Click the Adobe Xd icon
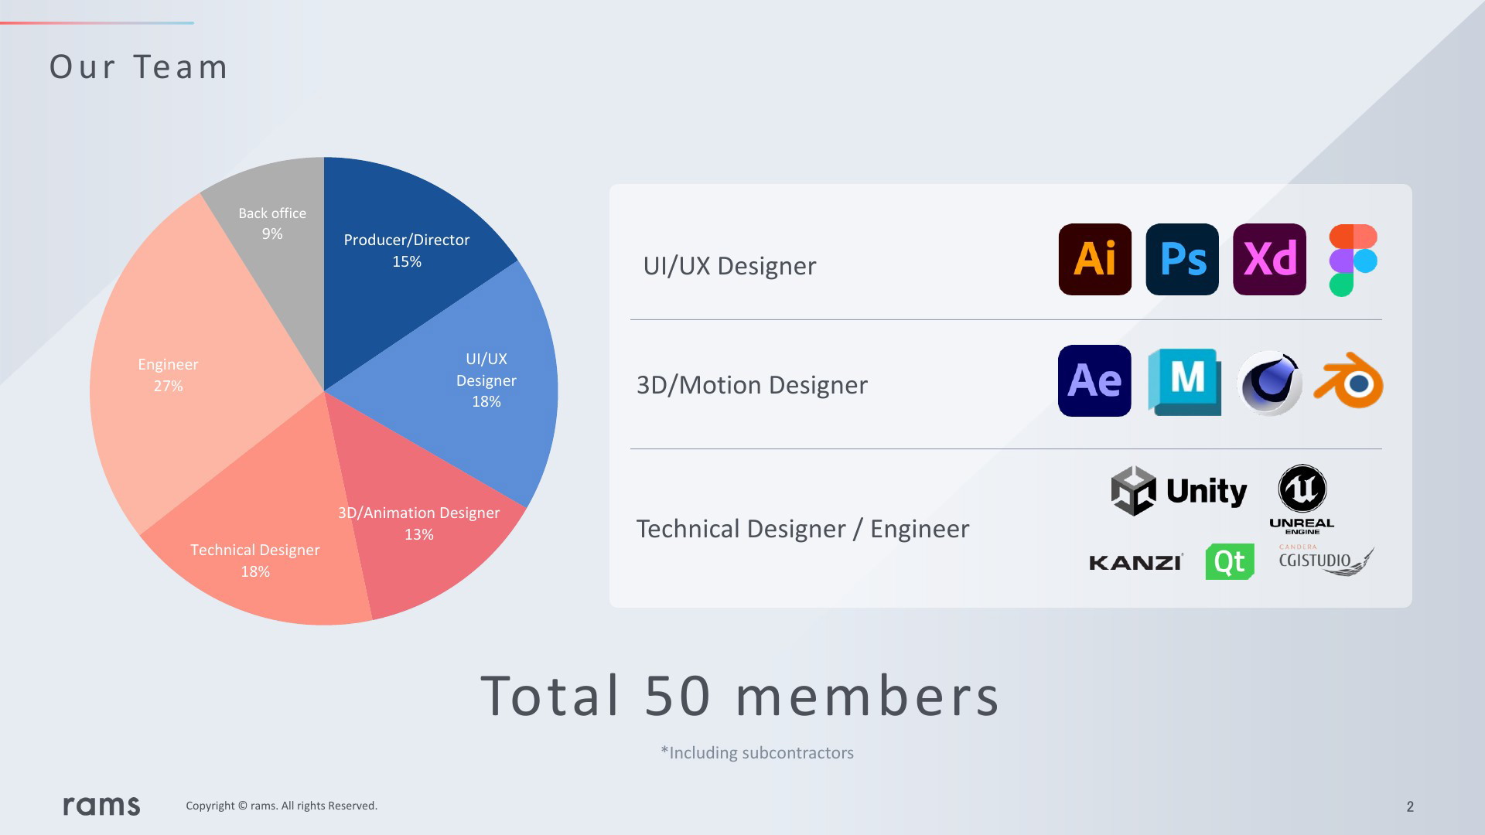Screen dimensions: 1485x835 (1269, 260)
